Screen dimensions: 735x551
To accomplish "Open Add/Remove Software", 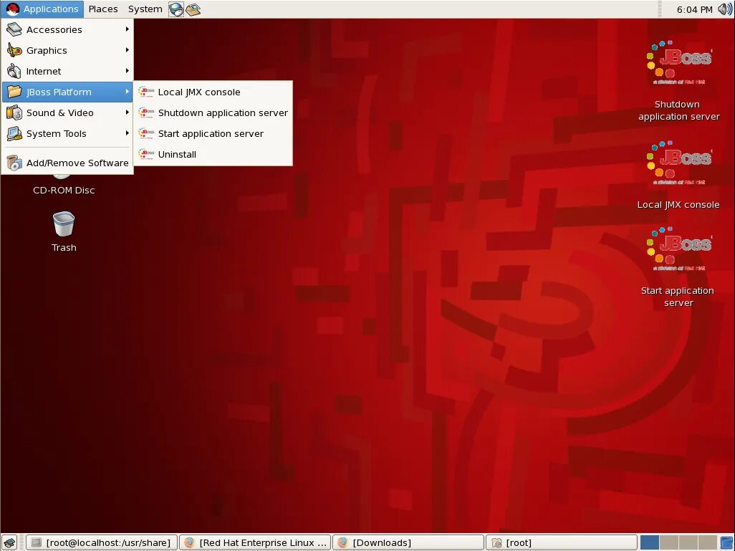I will click(67, 163).
